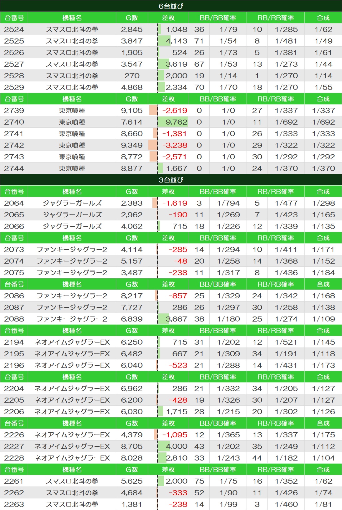Select machine number 2529
Screen dimensions: 342x510
[x=14, y=87]
